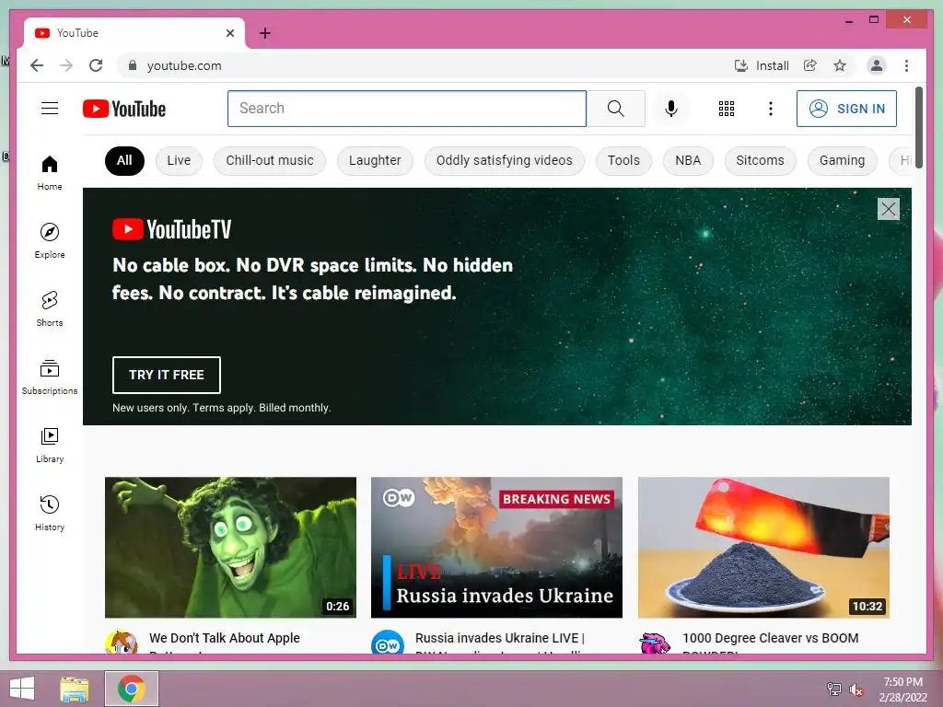Click browser back arrow
This screenshot has width=943, height=707.
tap(37, 65)
